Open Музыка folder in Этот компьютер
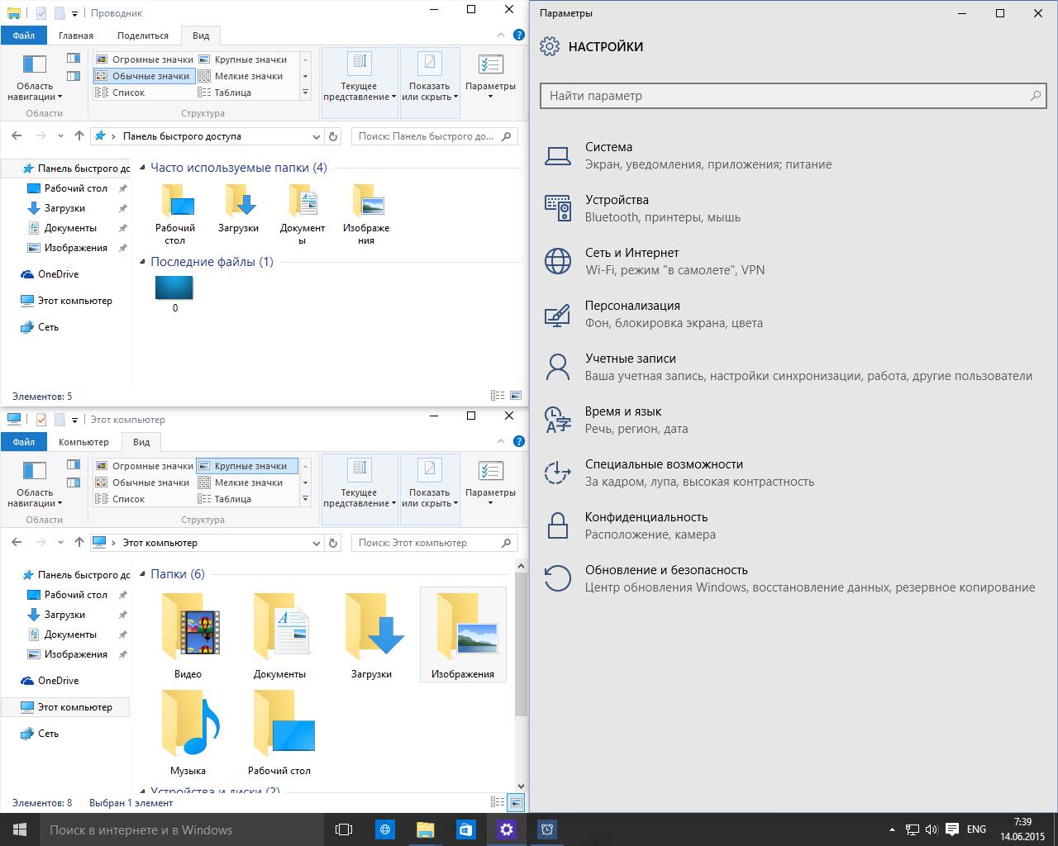Image resolution: width=1058 pixels, height=846 pixels. 188,731
